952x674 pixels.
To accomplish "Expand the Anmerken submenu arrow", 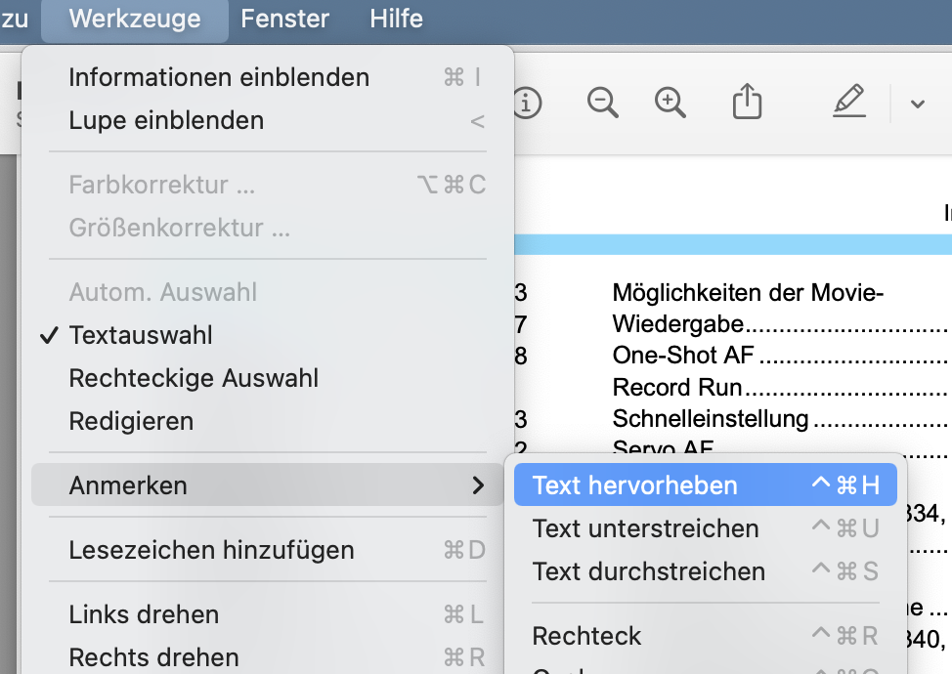I will (x=478, y=485).
